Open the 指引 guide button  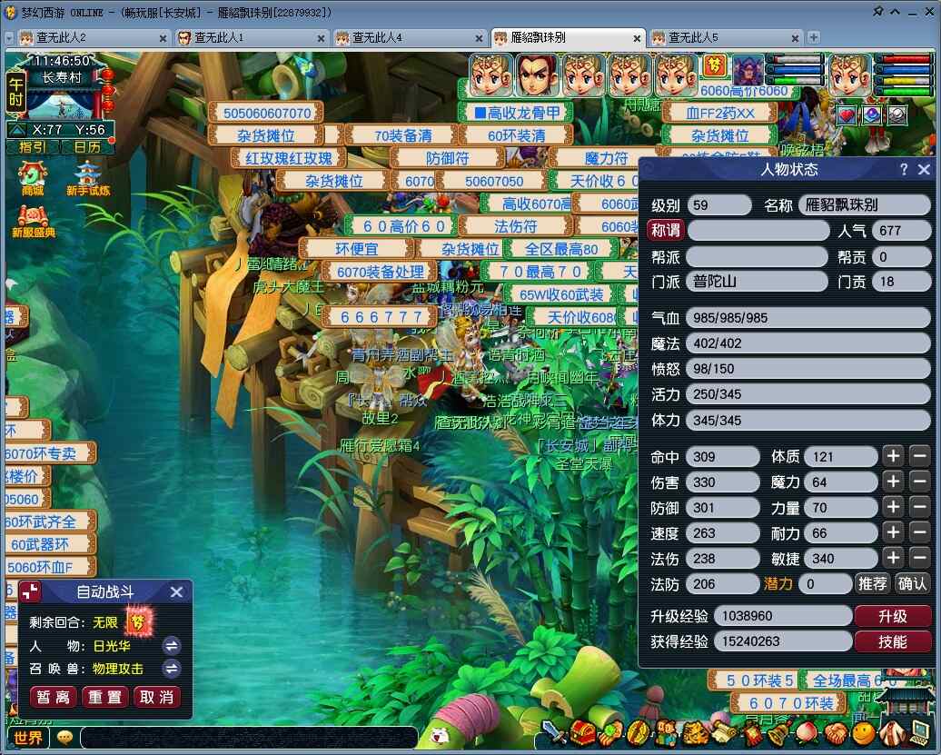tap(33, 146)
